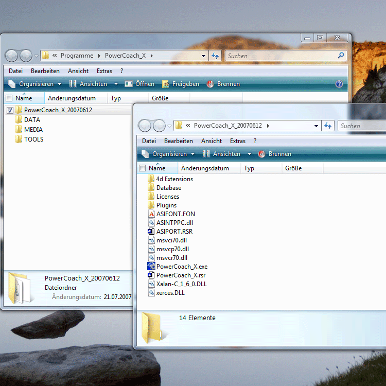Screen dimensions: 386x386
Task: Click Suchen search field in front window
Action: tap(362, 126)
